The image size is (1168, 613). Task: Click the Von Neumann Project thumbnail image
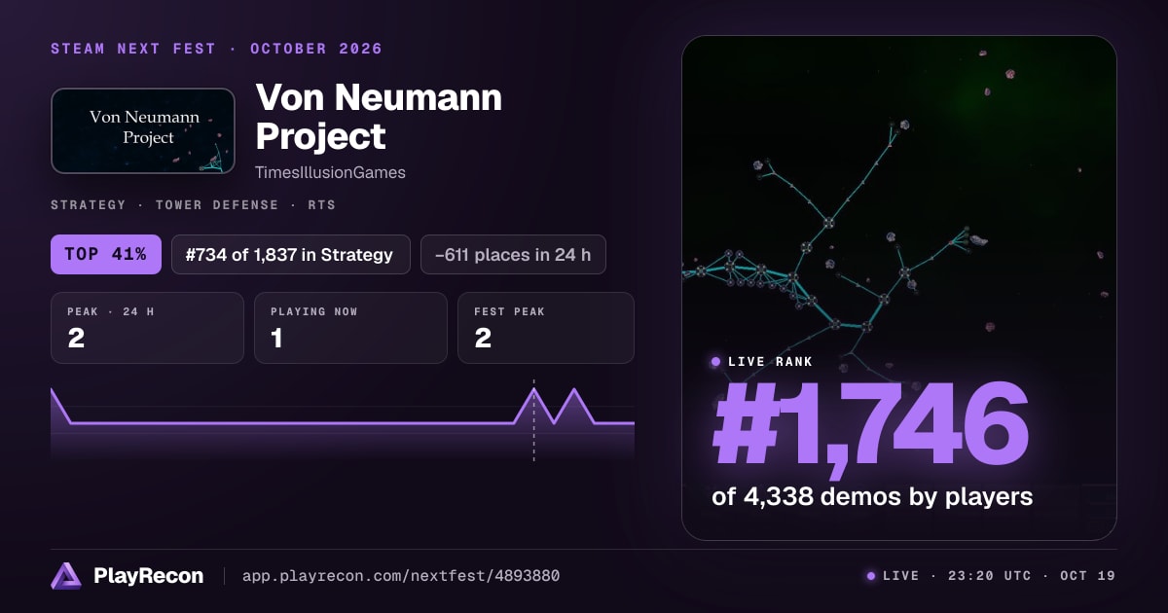(x=143, y=131)
